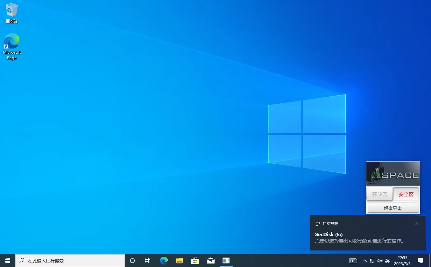Click the taskbar search box

70,260
